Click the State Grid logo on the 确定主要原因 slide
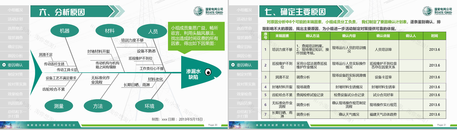This screenshot has width=457, height=130. (x=437, y=11)
